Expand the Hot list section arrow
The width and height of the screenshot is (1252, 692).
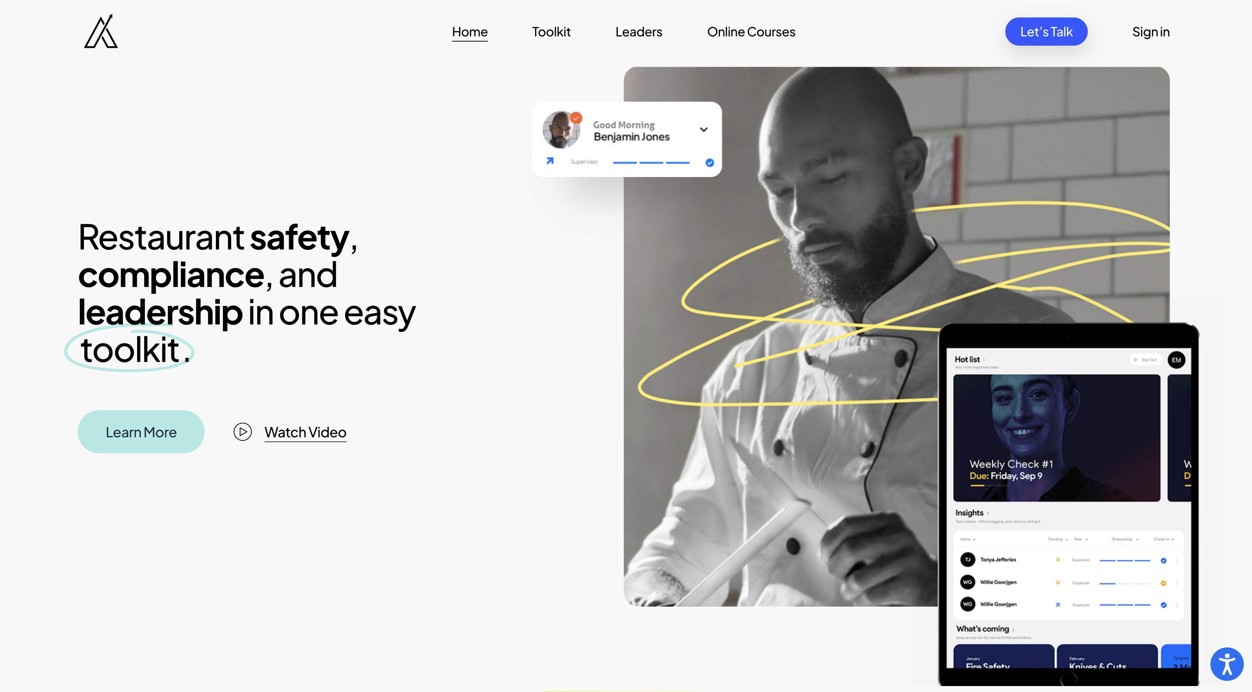pyautogui.click(x=984, y=360)
